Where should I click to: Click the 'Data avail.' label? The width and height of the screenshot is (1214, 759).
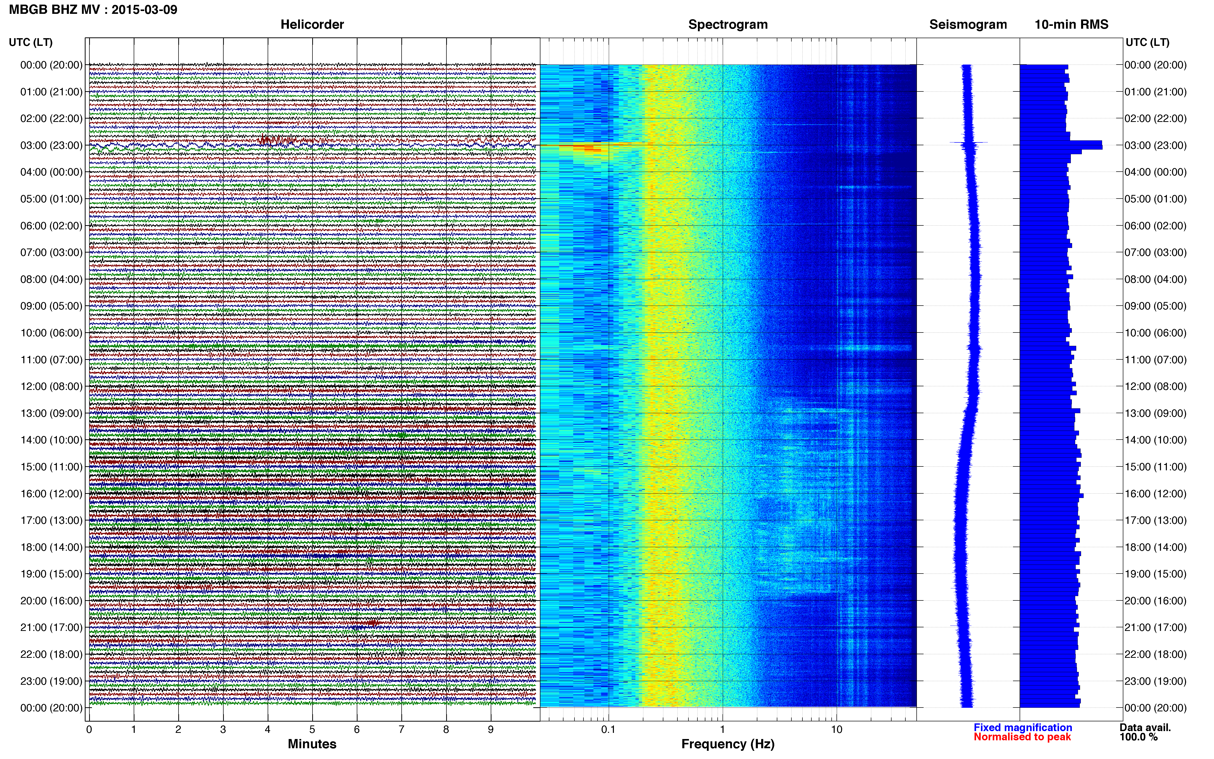1145,727
